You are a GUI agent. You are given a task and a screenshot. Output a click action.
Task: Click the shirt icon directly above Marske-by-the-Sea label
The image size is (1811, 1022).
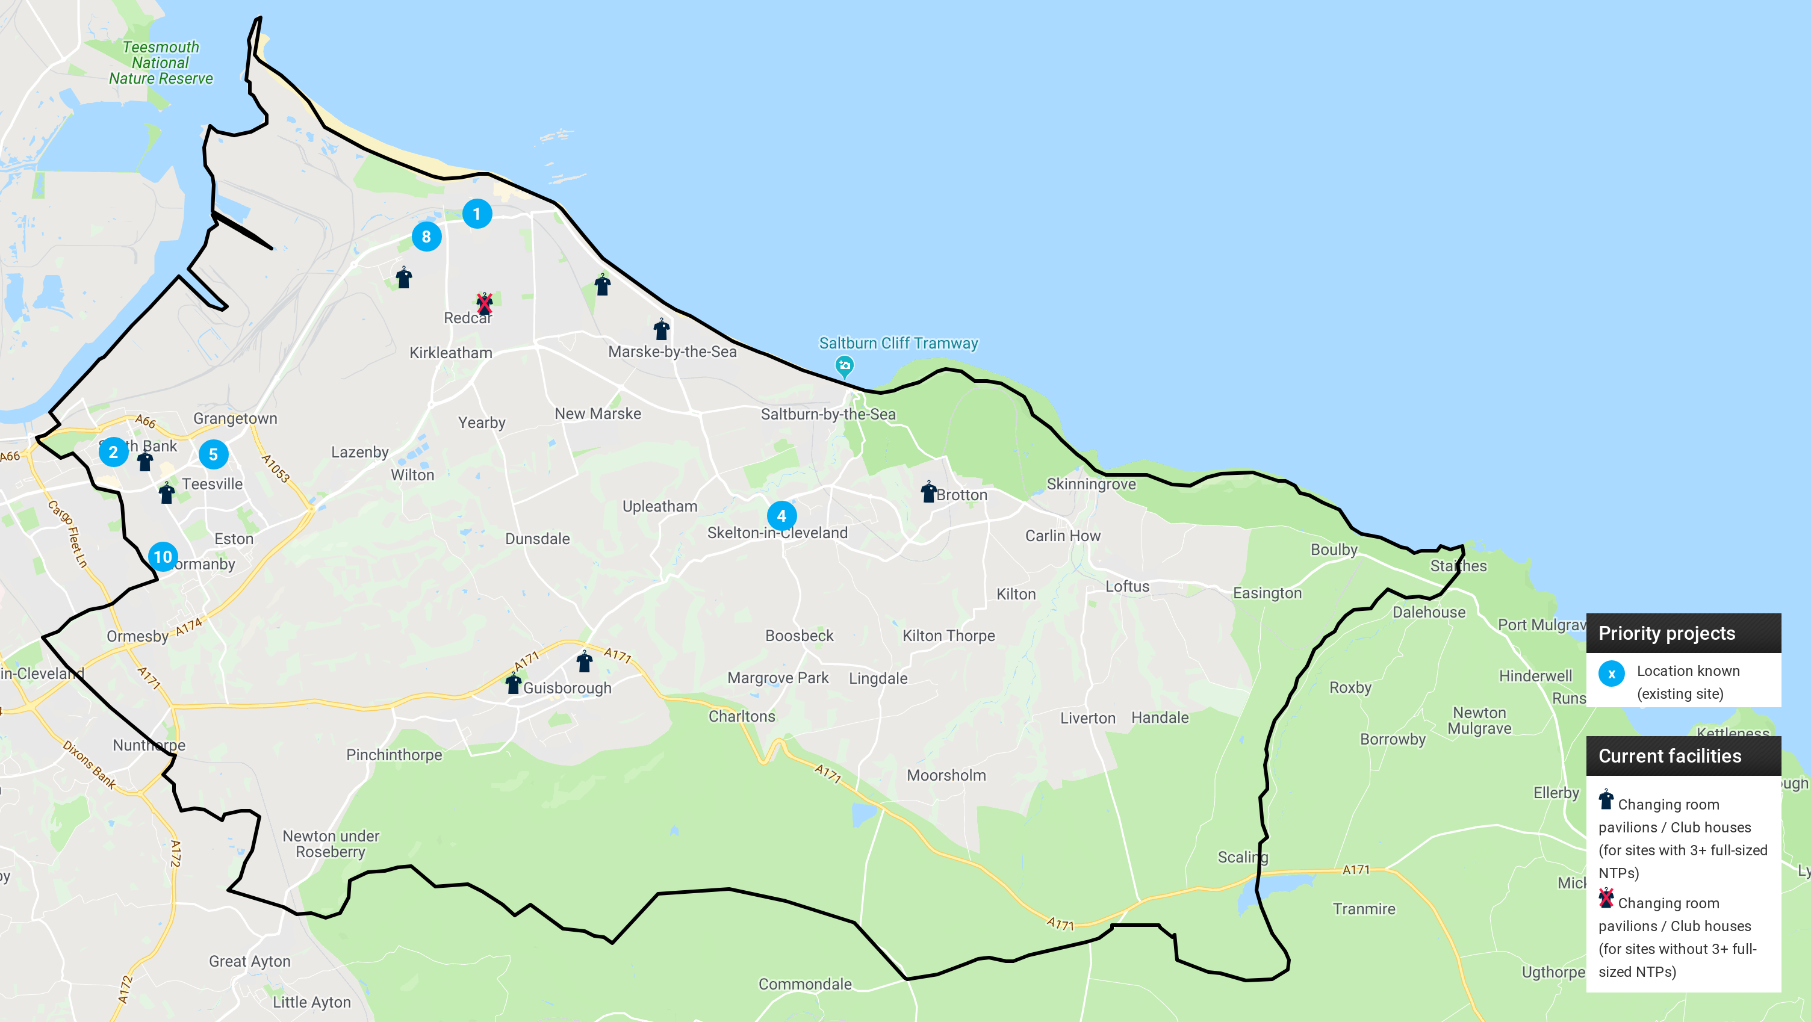(x=662, y=329)
